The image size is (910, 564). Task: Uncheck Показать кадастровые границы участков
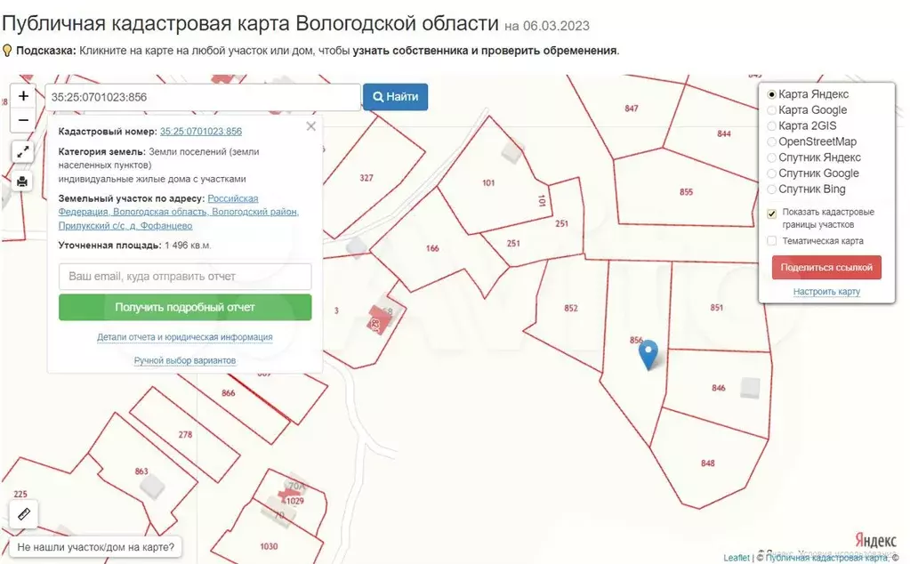(x=771, y=214)
